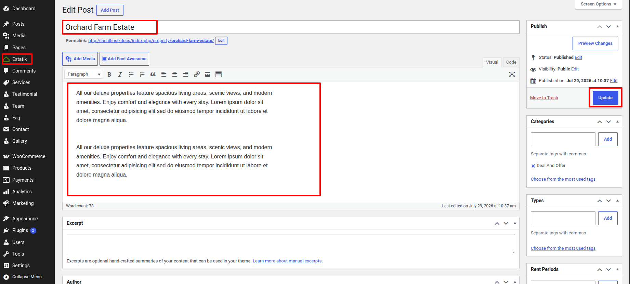Move the Categories panel up
Image resolution: width=630 pixels, height=284 pixels.
[600, 121]
